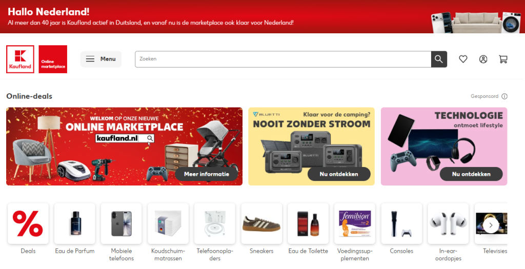The image size is (525, 269).
Task: Open the user account icon
Action: (483, 59)
